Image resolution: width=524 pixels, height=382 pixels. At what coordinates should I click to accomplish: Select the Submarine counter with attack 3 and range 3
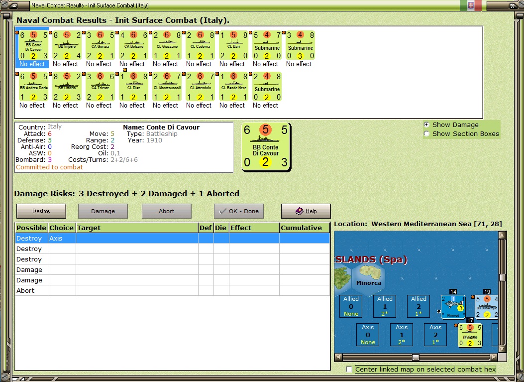point(300,45)
